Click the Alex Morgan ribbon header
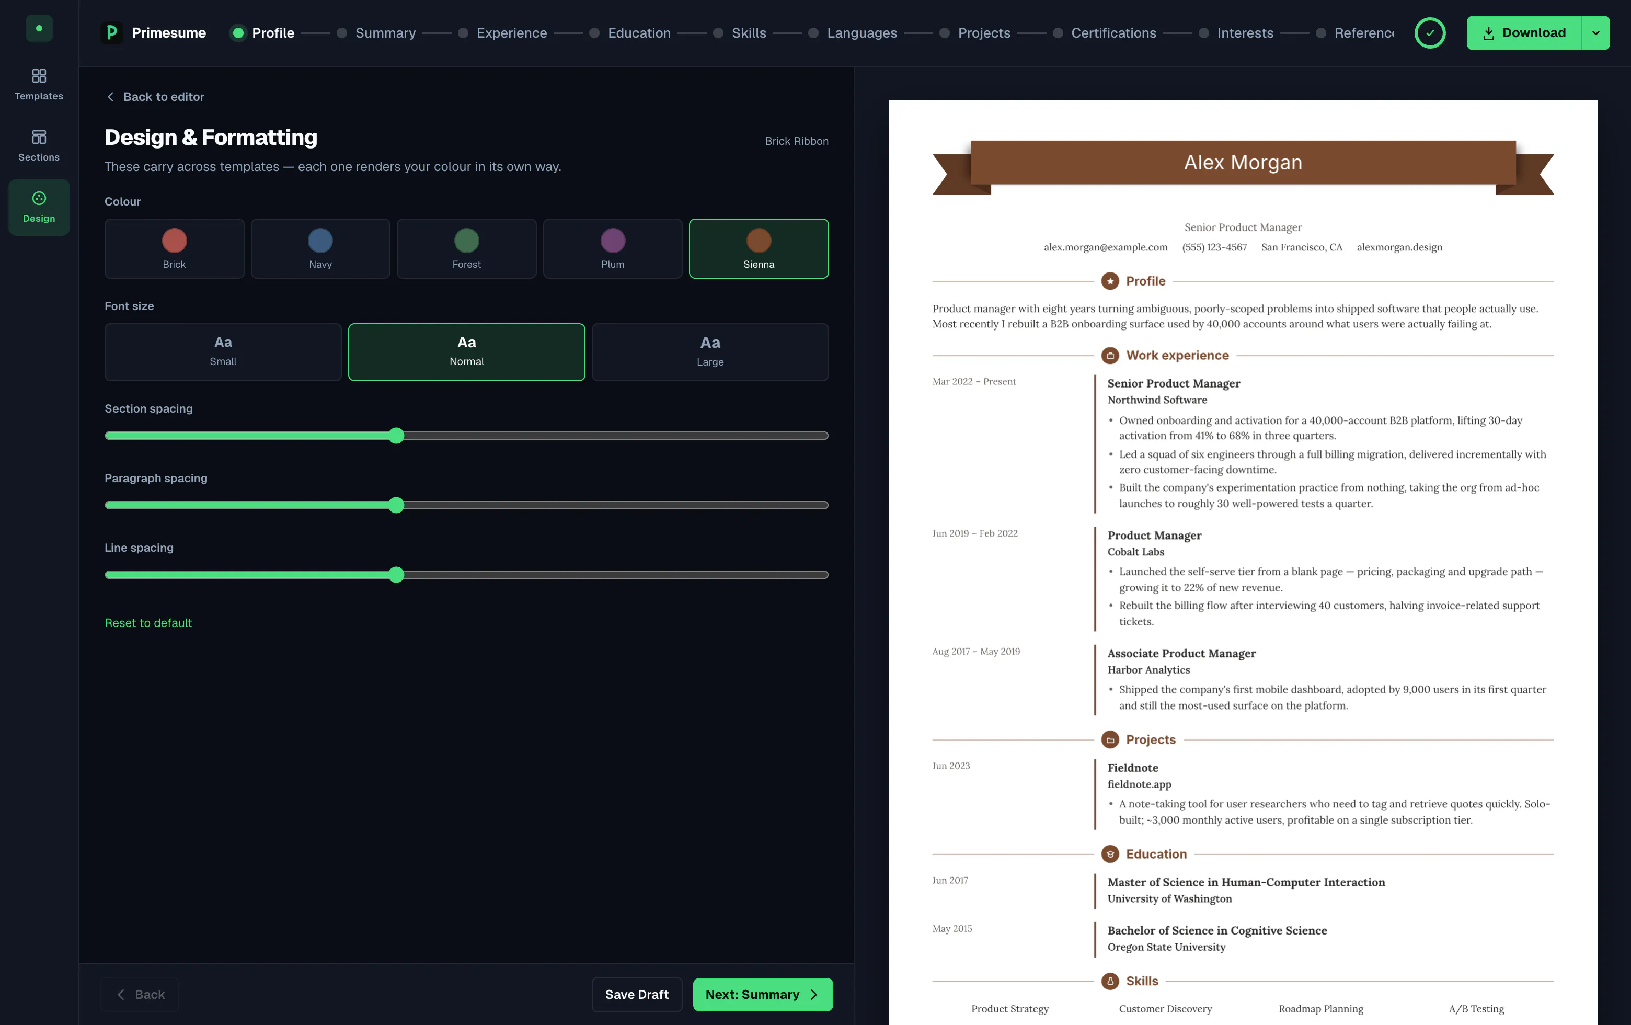The width and height of the screenshot is (1631, 1025). (x=1243, y=163)
